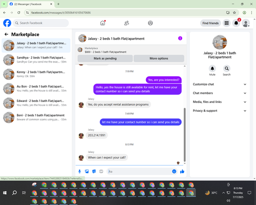Click Mark as pending button

click(x=105, y=58)
